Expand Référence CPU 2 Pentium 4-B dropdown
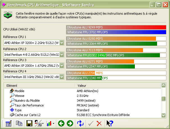170x129 pixels. pos(62,54)
